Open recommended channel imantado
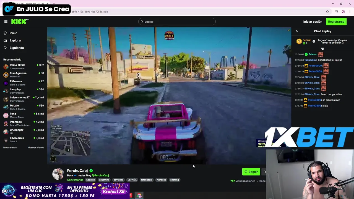This screenshot has height=199, width=354. click(24, 123)
